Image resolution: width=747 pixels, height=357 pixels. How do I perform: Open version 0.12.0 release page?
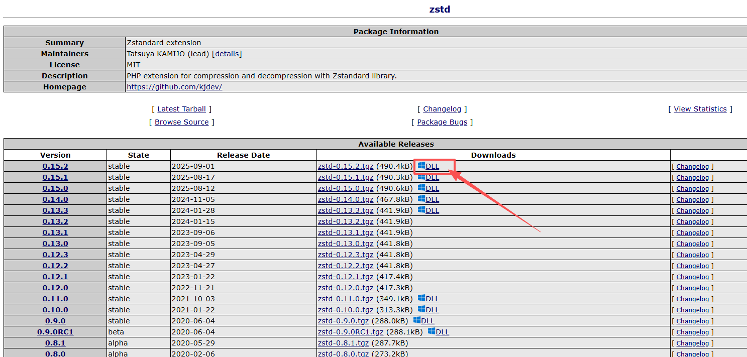(x=55, y=288)
